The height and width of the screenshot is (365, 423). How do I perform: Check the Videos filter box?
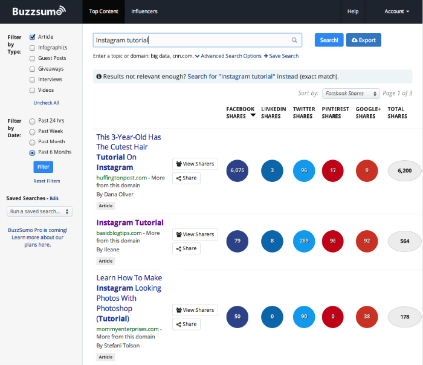pyautogui.click(x=33, y=91)
